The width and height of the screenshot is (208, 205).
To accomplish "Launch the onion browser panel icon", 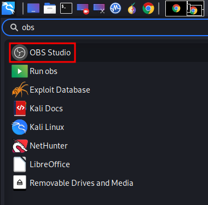I will [132, 8].
